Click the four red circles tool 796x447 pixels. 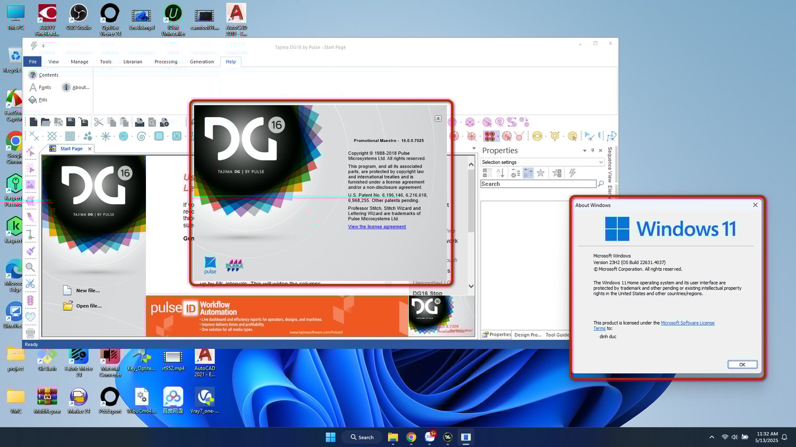489,136
